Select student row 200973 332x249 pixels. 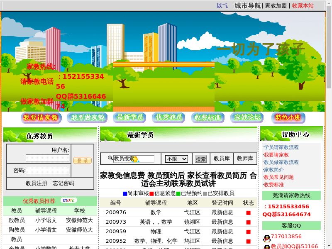click(178, 222)
